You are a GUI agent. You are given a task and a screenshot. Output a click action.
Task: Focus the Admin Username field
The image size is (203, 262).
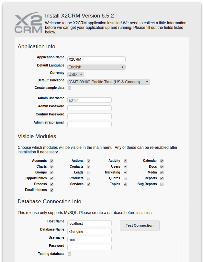click(89, 100)
